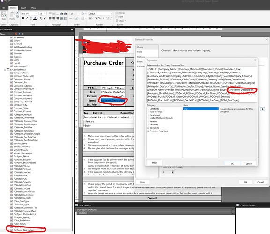
Task: Toggle Bold formatting in the Font group
Action: click(x=23, y=18)
